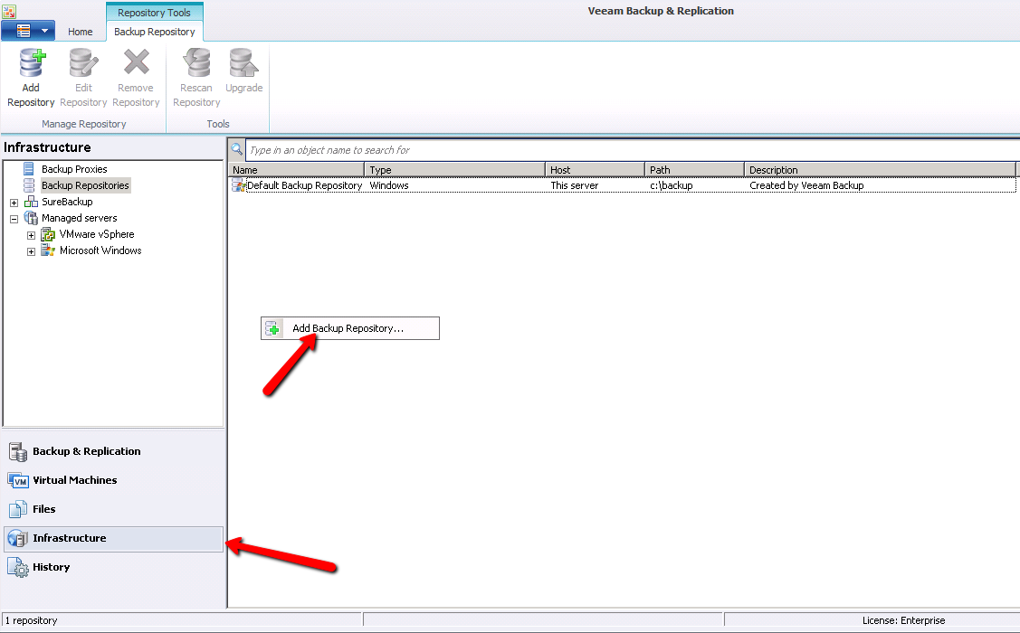Select Managed servers in the tree
Image resolution: width=1020 pixels, height=633 pixels.
80,218
